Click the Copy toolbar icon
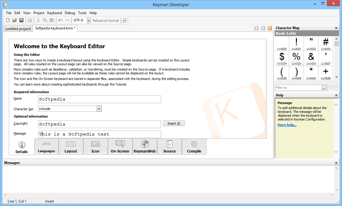The height and width of the screenshot is (206, 342). pyautogui.click(x=45, y=20)
